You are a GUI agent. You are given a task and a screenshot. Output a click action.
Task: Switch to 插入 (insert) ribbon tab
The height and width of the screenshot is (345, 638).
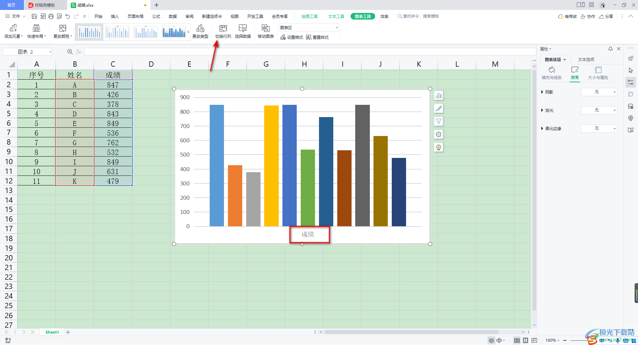point(115,16)
